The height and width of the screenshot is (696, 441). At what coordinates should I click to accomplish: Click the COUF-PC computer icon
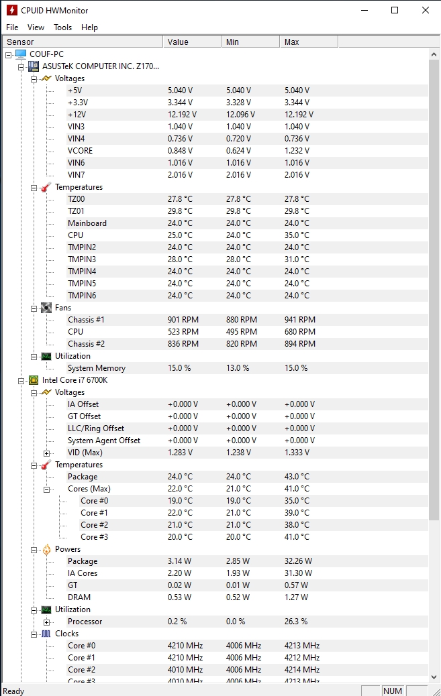click(21, 54)
